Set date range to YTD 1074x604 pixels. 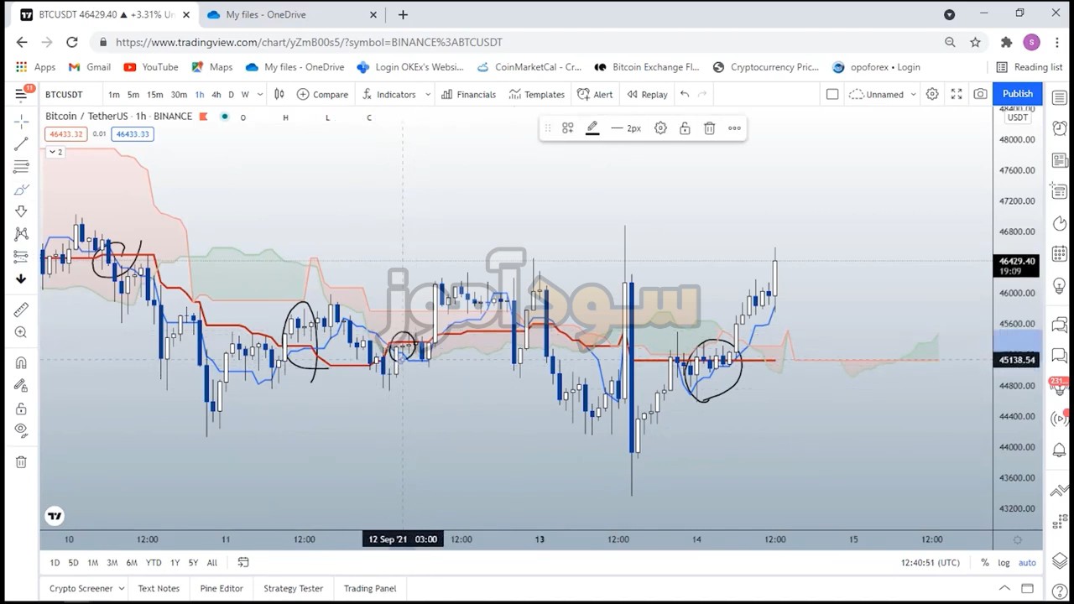(x=154, y=563)
